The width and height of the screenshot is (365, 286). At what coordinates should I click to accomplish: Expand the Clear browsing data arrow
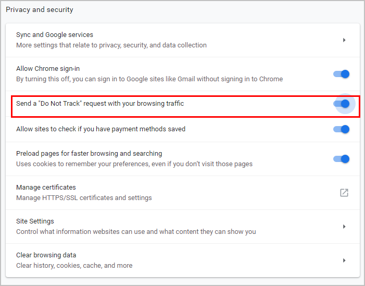[x=344, y=260]
